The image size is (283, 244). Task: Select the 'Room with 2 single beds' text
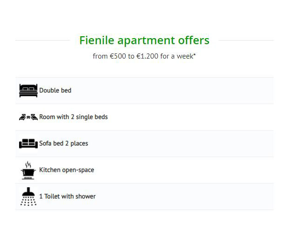click(x=74, y=117)
